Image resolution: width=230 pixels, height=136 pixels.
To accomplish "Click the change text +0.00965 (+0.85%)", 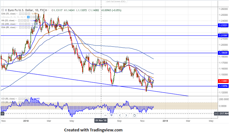I will point(111,10).
